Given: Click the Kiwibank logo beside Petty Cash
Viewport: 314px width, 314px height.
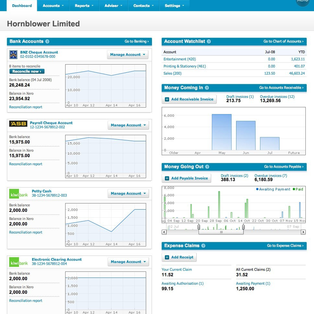Looking at the screenshot, I should tap(19, 194).
